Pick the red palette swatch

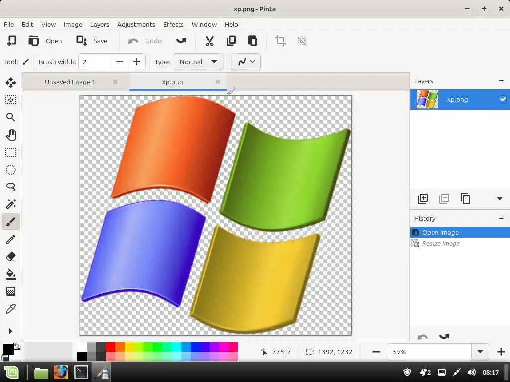pyautogui.click(x=110, y=347)
